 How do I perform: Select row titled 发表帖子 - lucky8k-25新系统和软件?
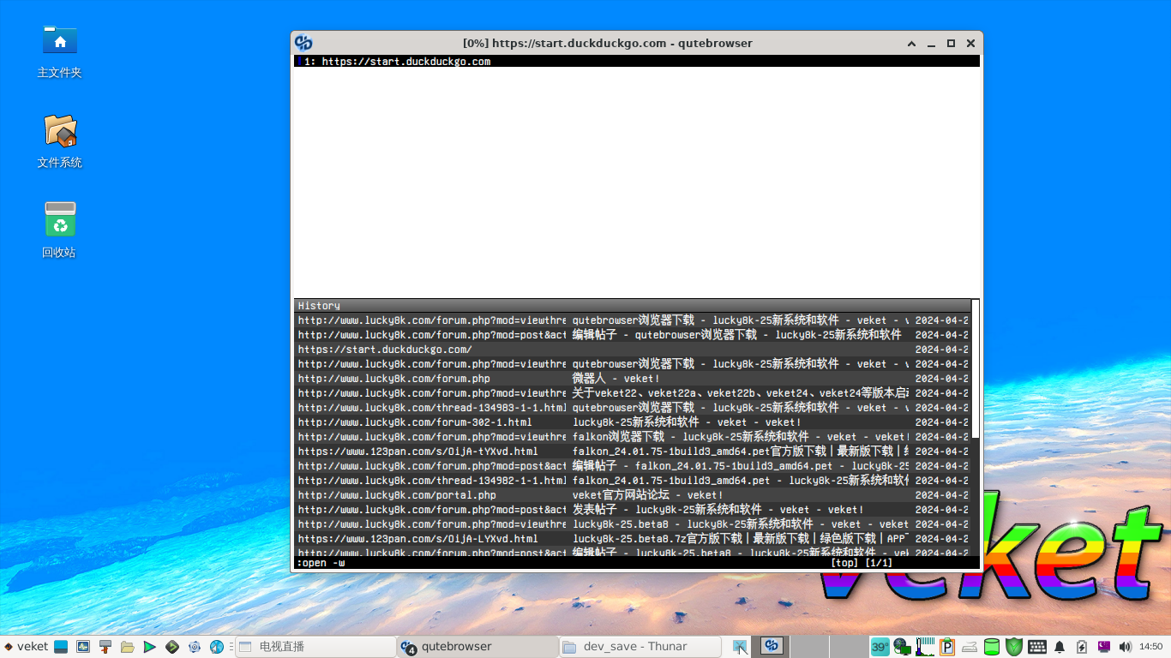coord(634,510)
